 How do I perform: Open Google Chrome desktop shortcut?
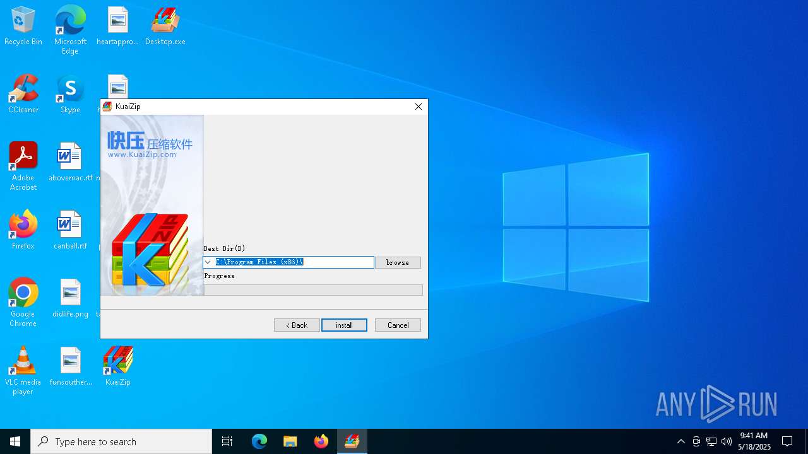[23, 303]
